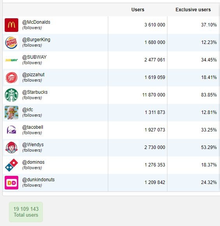The width and height of the screenshot is (220, 226).
Task: Sort by Exclusive users column header
Action: [193, 10]
